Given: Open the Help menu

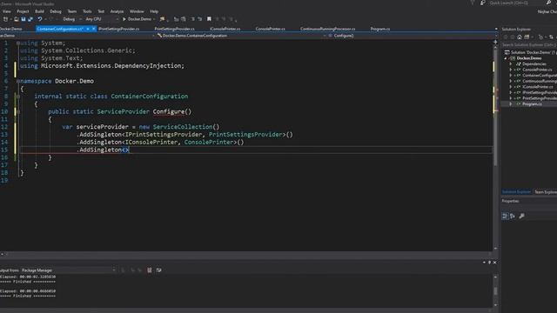Looking at the screenshot, I should click(154, 11).
